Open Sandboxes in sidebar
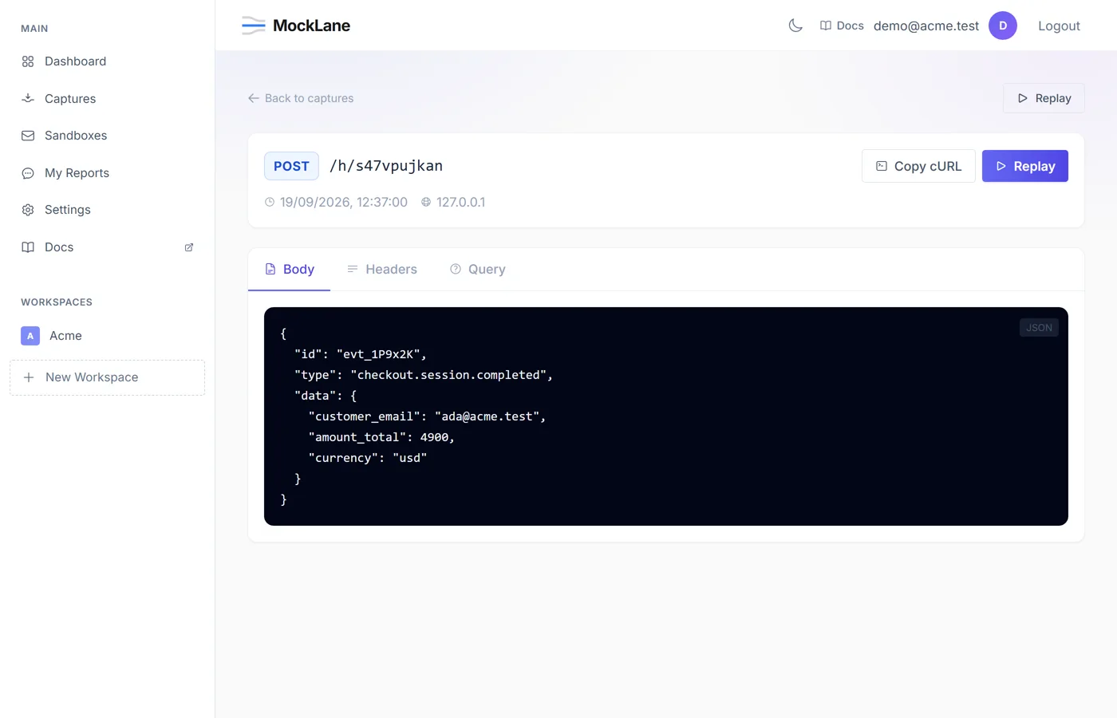The image size is (1117, 718). [x=107, y=136]
